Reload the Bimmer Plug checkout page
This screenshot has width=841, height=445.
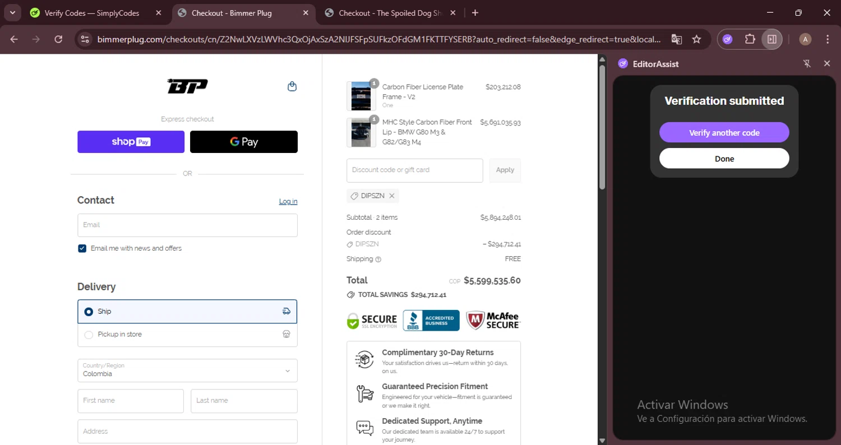58,39
